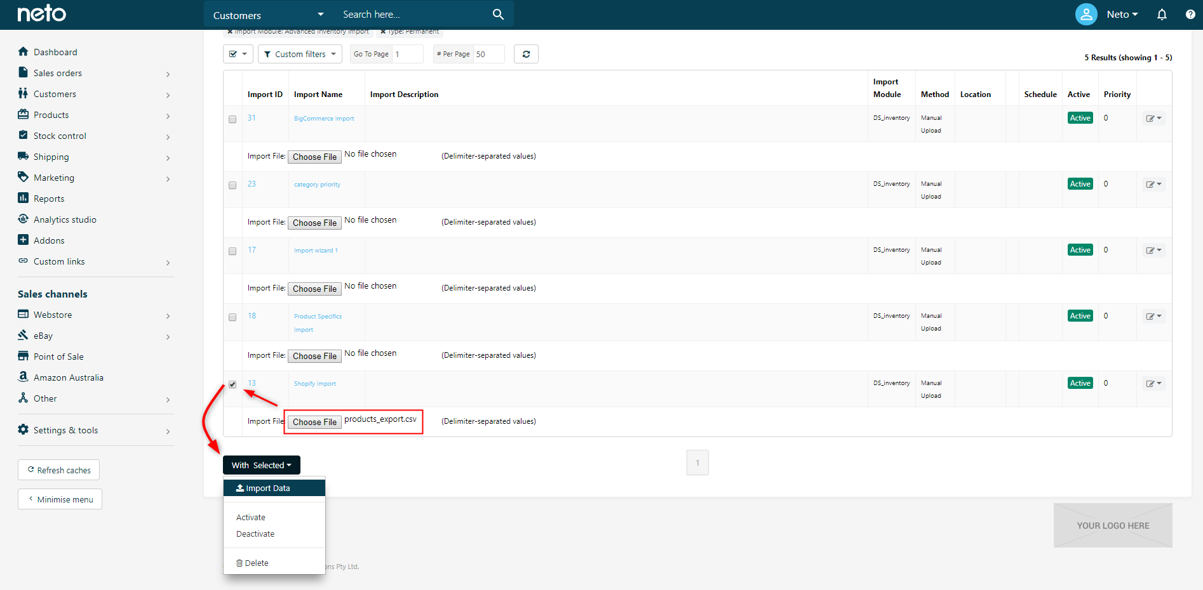Open the BigCommerce Import link
Viewport: 1203px width, 590px height.
tap(324, 119)
